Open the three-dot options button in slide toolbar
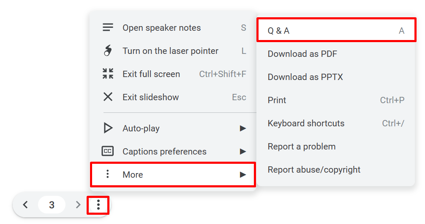The height and width of the screenshot is (224, 425). click(98, 205)
